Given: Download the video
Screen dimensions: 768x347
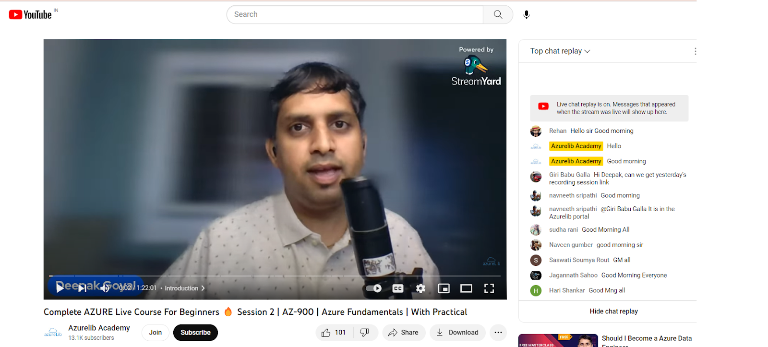Looking at the screenshot, I should point(457,333).
